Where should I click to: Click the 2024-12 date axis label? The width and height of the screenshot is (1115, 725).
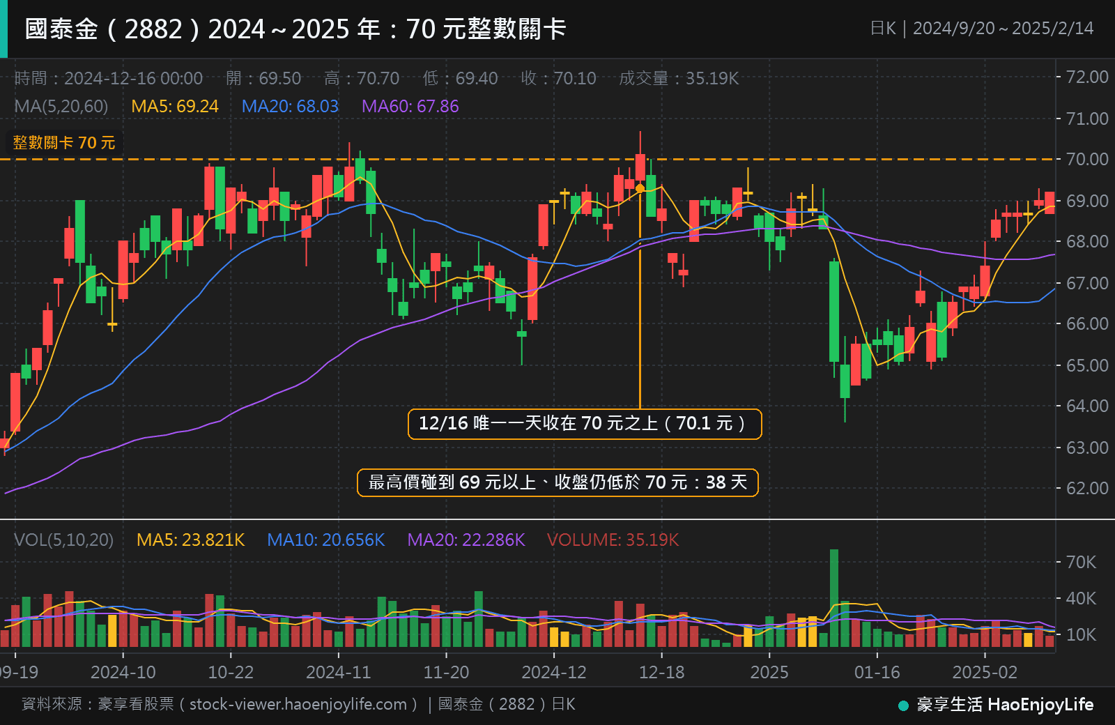point(554,673)
